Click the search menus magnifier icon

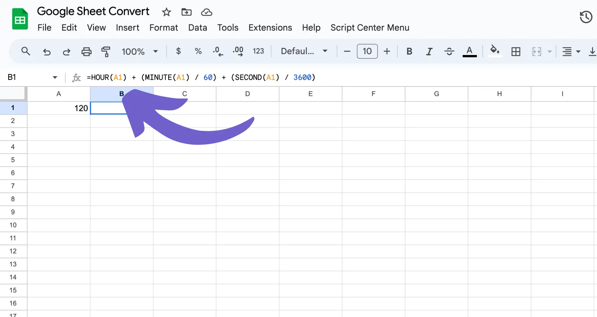tap(25, 51)
